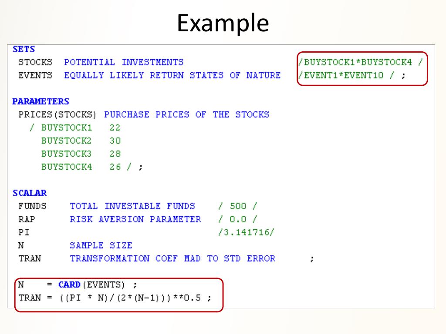The height and width of the screenshot is (334, 446).
Task: Click the EVENTS set name
Action: pyautogui.click(x=35, y=75)
